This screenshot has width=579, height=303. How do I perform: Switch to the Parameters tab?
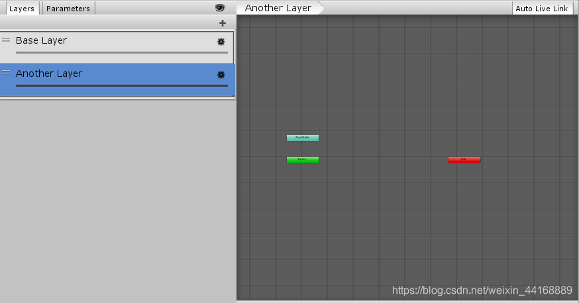pyautogui.click(x=68, y=8)
